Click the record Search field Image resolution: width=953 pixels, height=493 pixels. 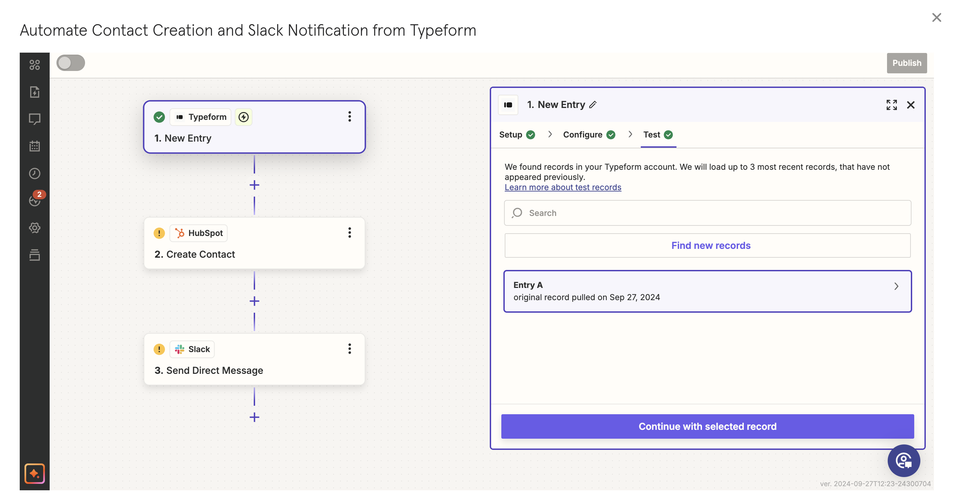707,213
